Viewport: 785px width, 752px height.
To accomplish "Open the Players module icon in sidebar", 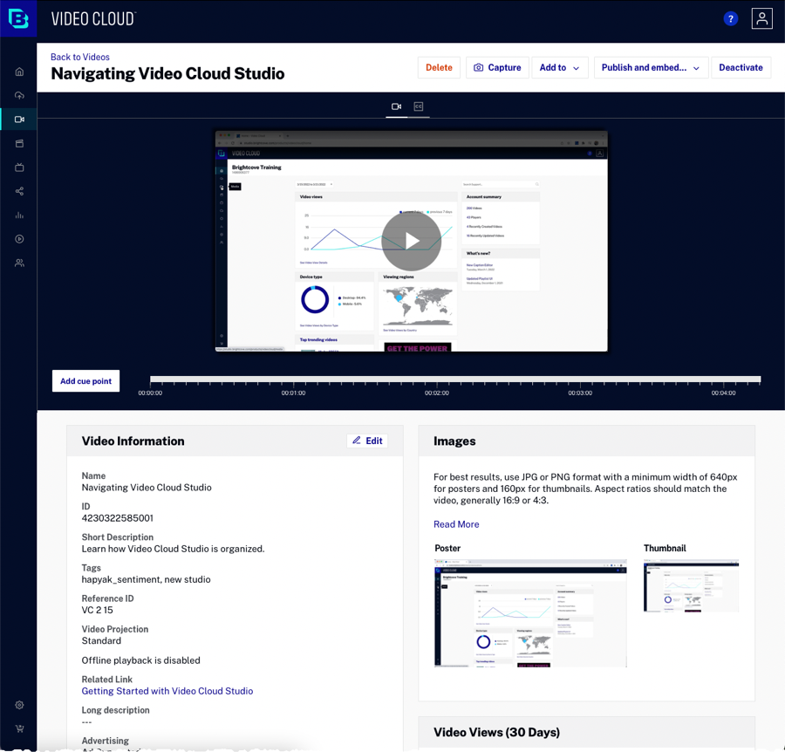I will [x=19, y=239].
